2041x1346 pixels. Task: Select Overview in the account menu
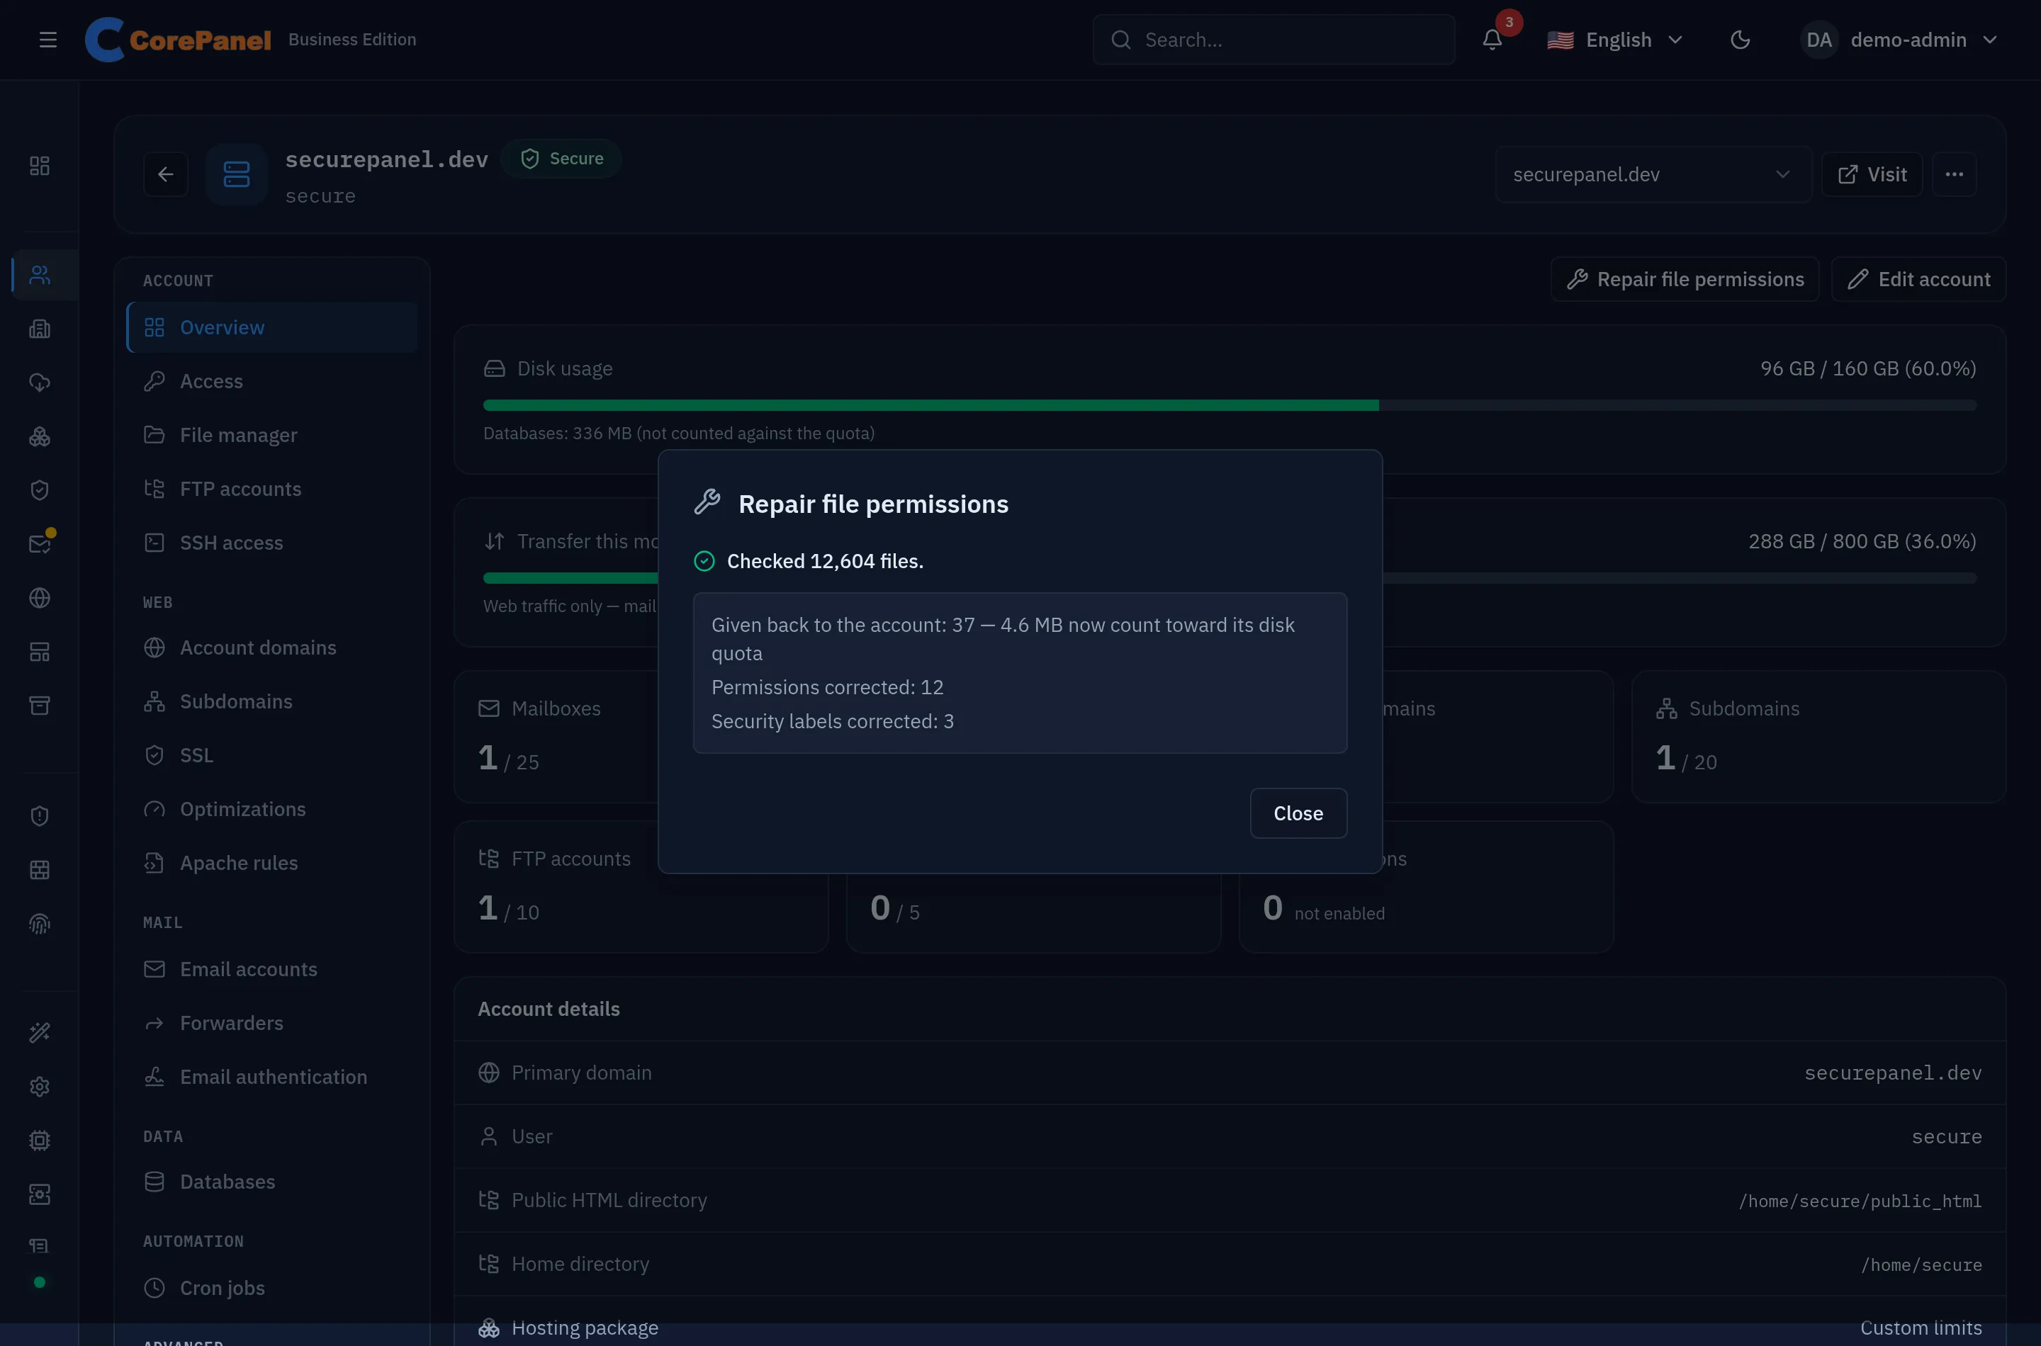point(272,327)
